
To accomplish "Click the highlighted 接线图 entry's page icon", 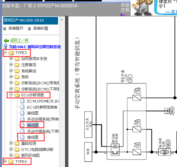I will [x=22, y=125].
